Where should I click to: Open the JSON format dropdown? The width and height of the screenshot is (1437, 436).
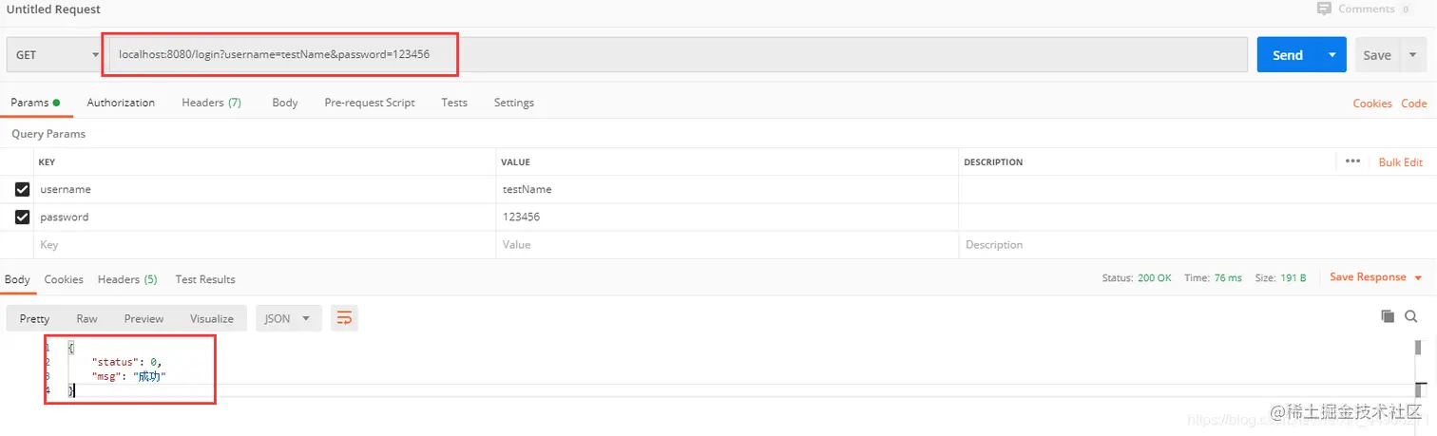tap(289, 318)
